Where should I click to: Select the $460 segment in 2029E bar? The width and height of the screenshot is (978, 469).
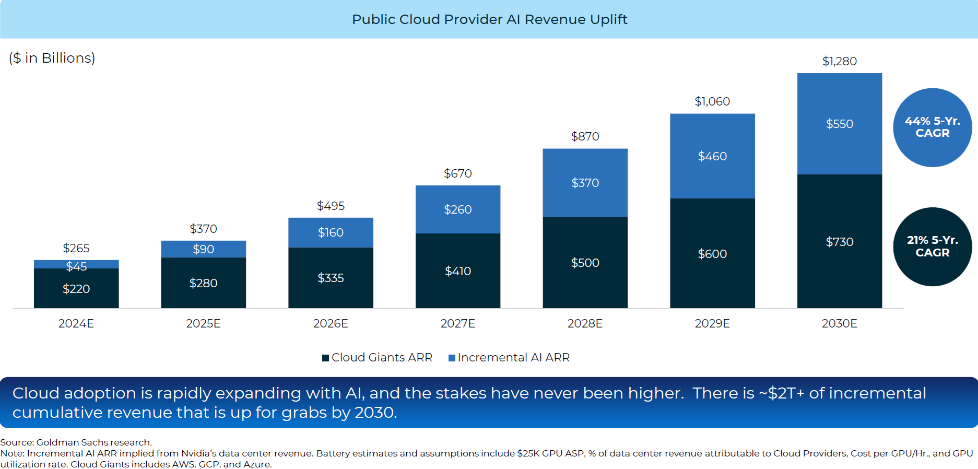pos(712,156)
